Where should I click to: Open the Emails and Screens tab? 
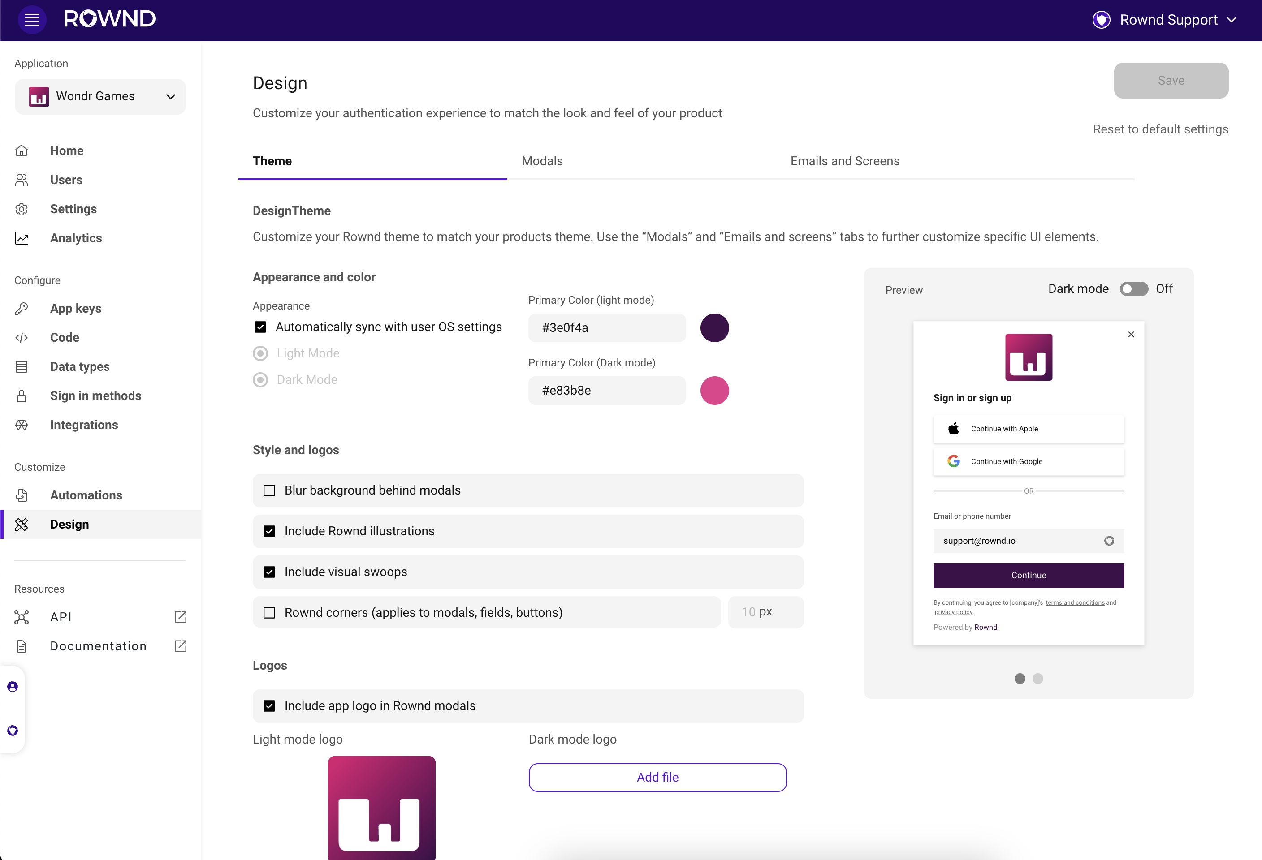click(x=844, y=161)
